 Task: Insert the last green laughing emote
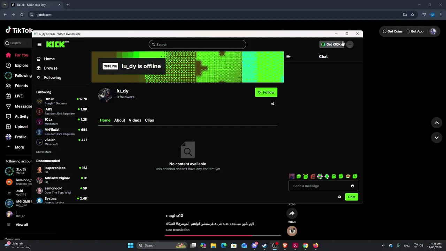pos(355,176)
